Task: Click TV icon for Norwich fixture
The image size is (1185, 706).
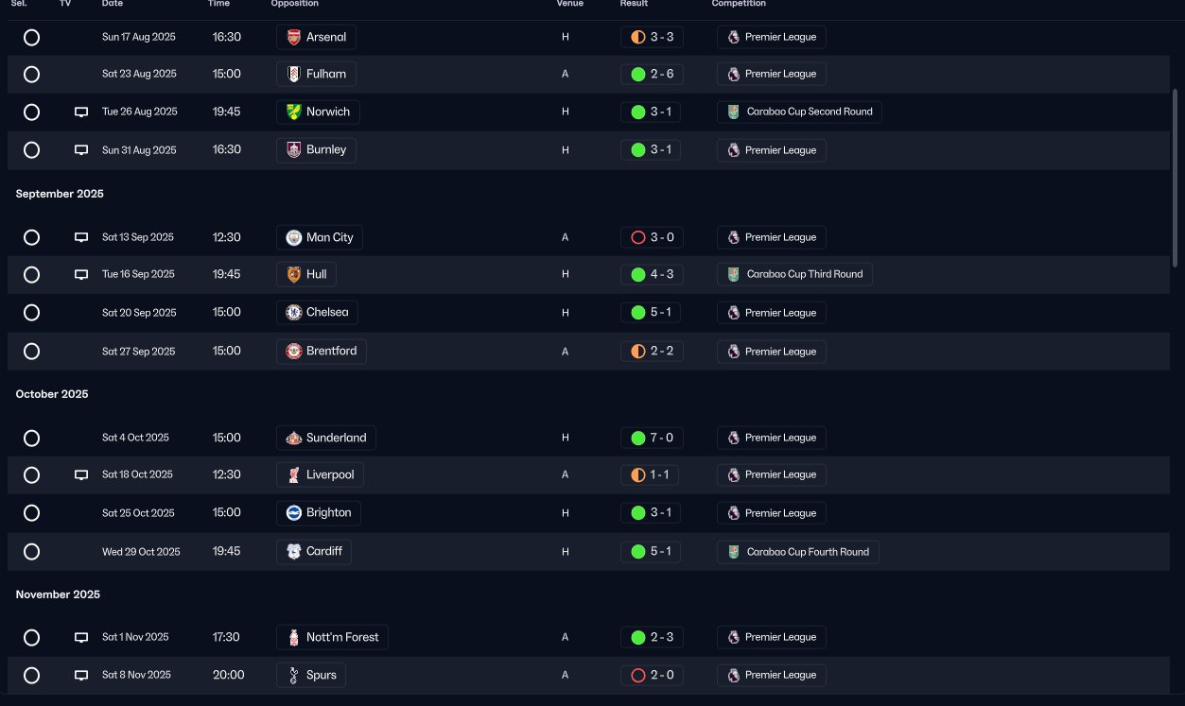Action: pos(81,112)
